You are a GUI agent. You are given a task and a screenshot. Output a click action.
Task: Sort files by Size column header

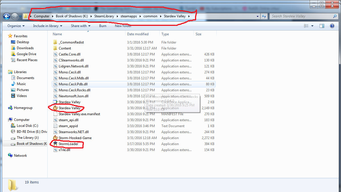point(198,34)
